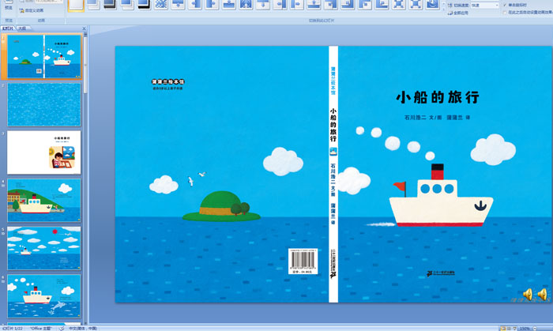Apply the Uncover Right-Down transition
The width and height of the screenshot is (553, 331).
click(x=364, y=4)
